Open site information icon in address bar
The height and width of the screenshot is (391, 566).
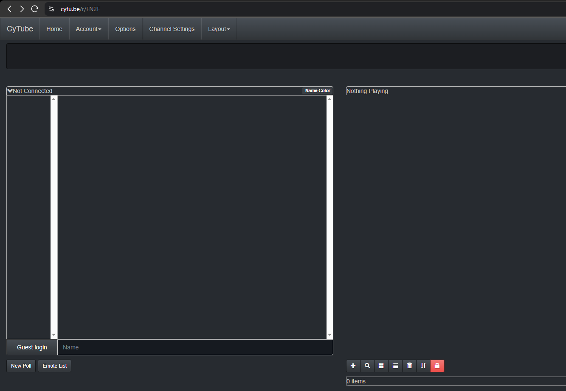[x=52, y=9]
